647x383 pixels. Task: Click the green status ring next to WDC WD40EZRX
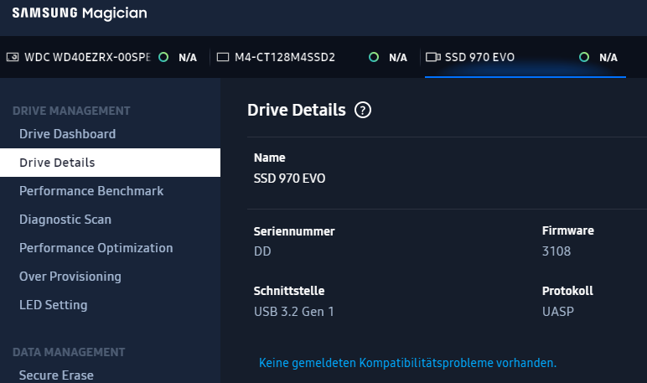click(x=163, y=57)
